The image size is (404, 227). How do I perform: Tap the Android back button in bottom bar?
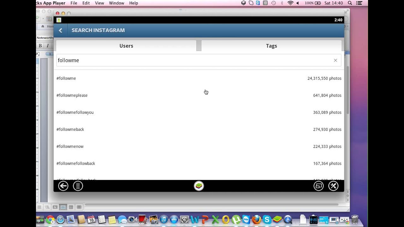(63, 186)
